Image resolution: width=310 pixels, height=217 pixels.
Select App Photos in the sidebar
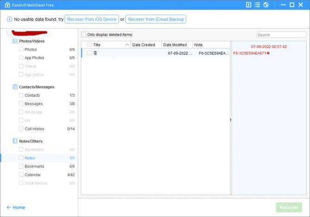(x=34, y=58)
